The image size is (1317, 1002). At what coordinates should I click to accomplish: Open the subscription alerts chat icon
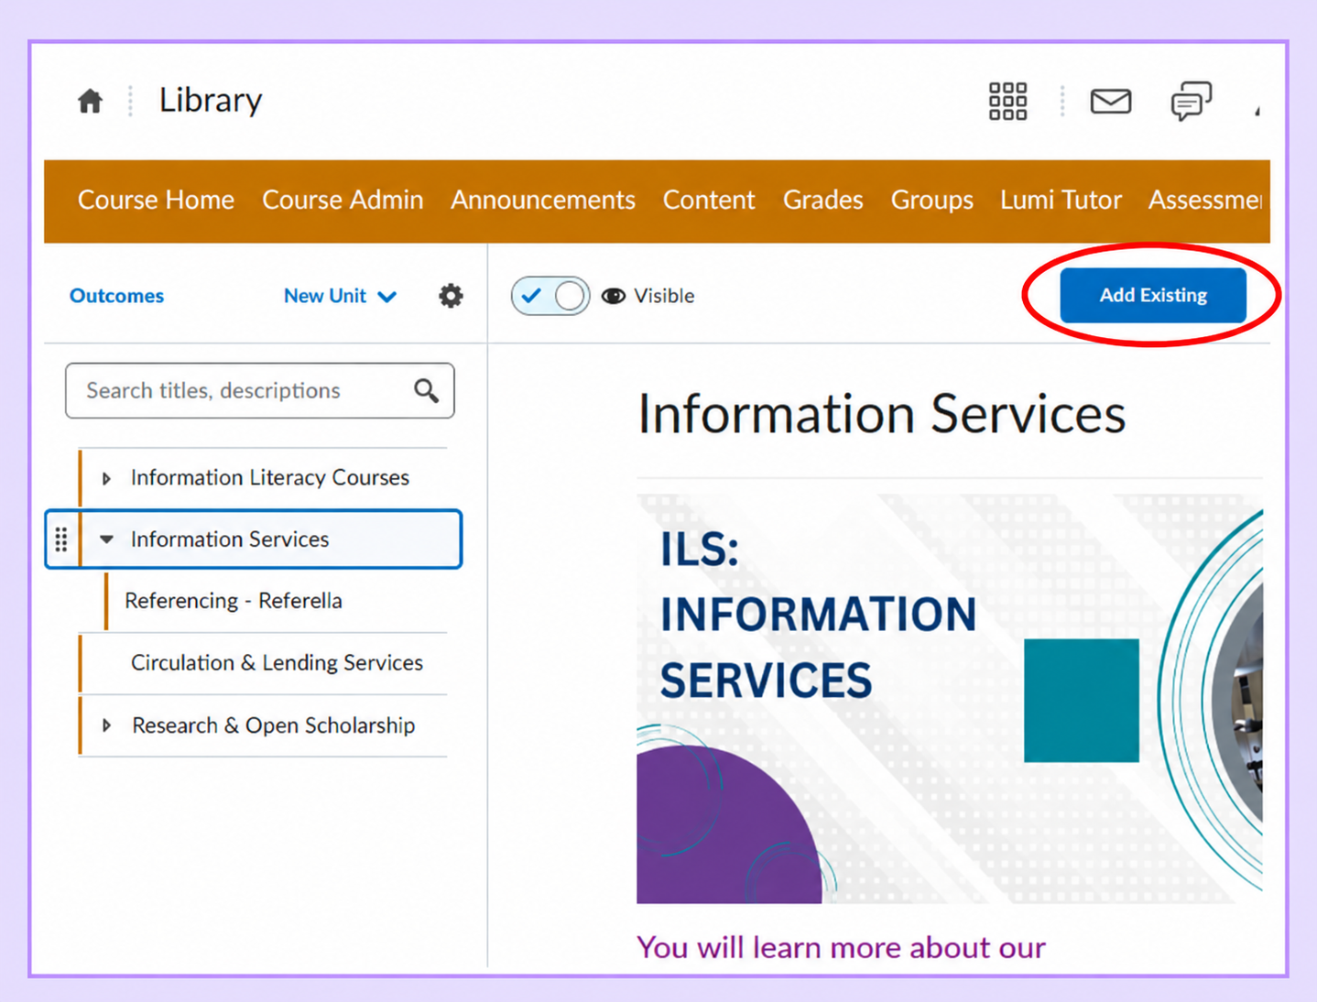(x=1191, y=101)
